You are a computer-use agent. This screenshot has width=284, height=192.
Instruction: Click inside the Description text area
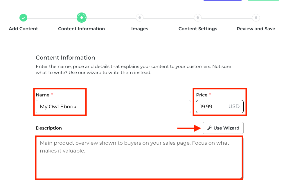[139, 158]
